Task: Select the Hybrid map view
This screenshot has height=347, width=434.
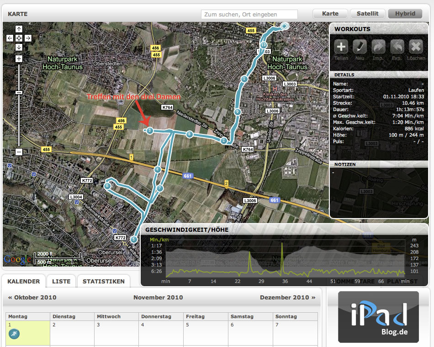Action: (x=405, y=14)
